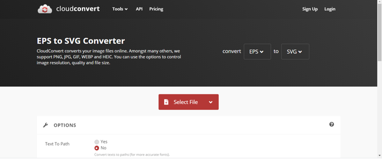Click 'Convert texts to paths' hint text

[132, 154]
